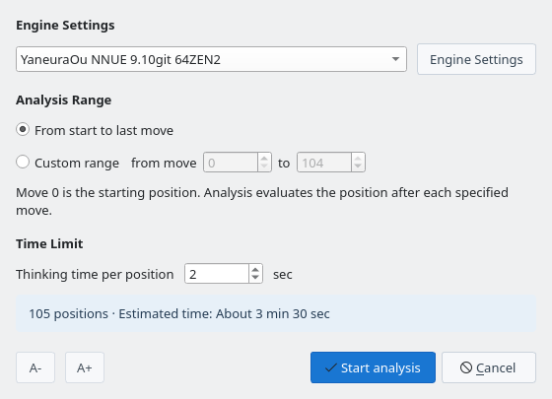Decrease font size with A- button
Viewport: 552px width, 399px height.
[x=35, y=367]
